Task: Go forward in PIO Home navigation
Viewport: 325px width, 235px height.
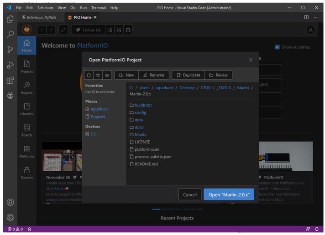Action: pyautogui.click(x=51, y=30)
